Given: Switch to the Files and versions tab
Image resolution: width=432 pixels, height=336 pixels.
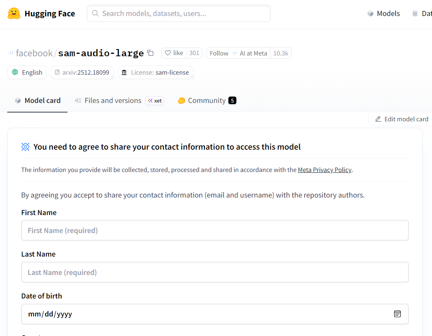Looking at the screenshot, I should click(113, 101).
